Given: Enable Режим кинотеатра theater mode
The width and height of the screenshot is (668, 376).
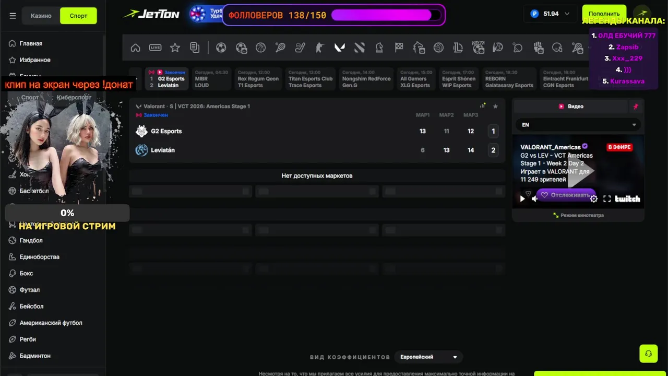Looking at the screenshot, I should click(x=578, y=215).
